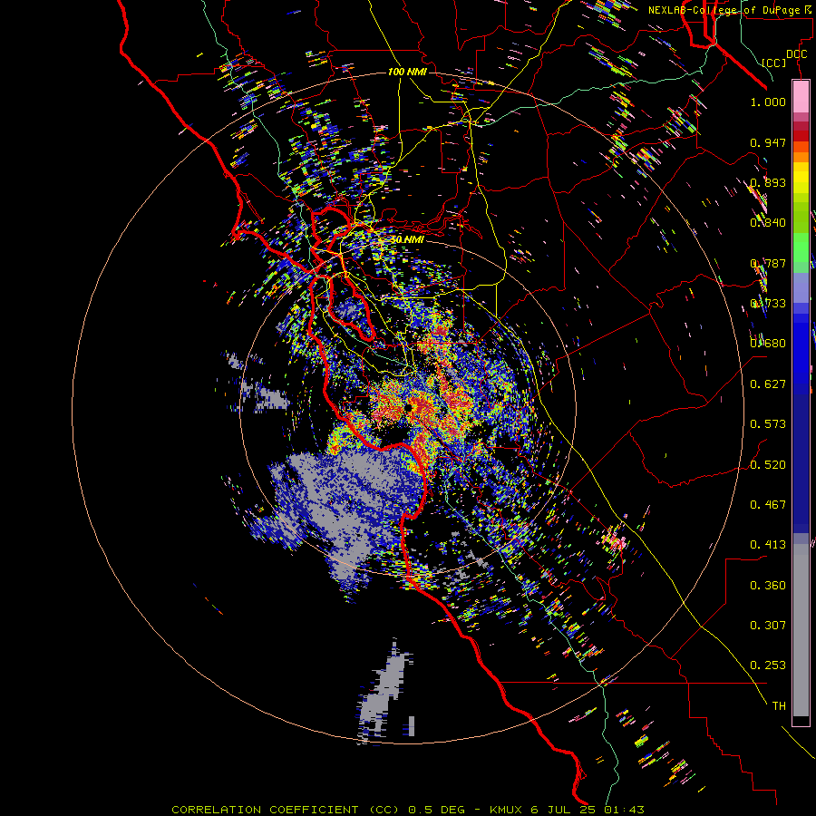Click the 100 NMI range ring label
This screenshot has width=816, height=816.
407,72
